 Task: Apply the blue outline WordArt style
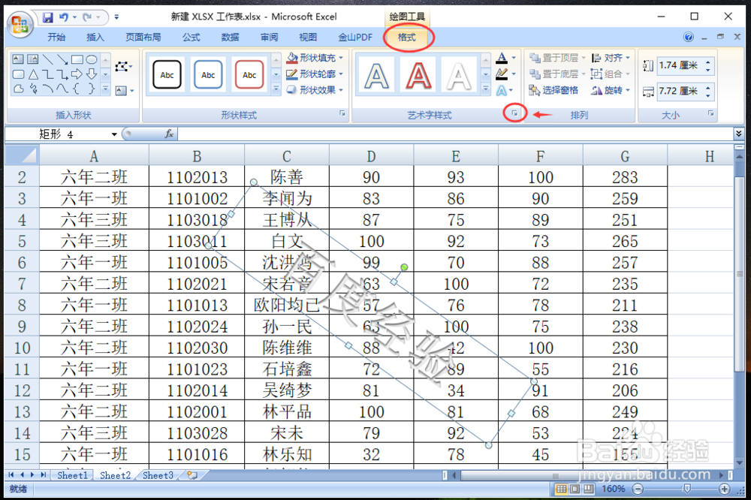click(376, 75)
